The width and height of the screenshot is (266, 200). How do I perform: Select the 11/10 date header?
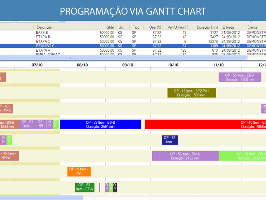click(x=218, y=65)
